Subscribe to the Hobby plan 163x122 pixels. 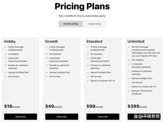click(20, 117)
